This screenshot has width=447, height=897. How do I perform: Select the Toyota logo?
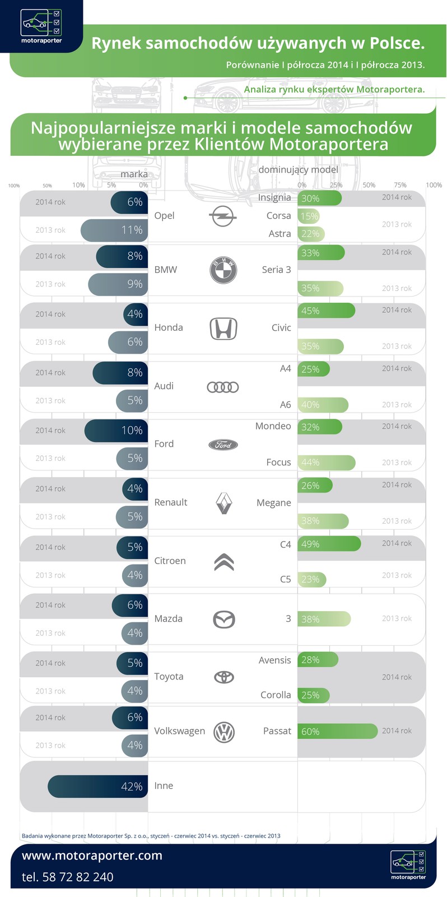point(223,677)
